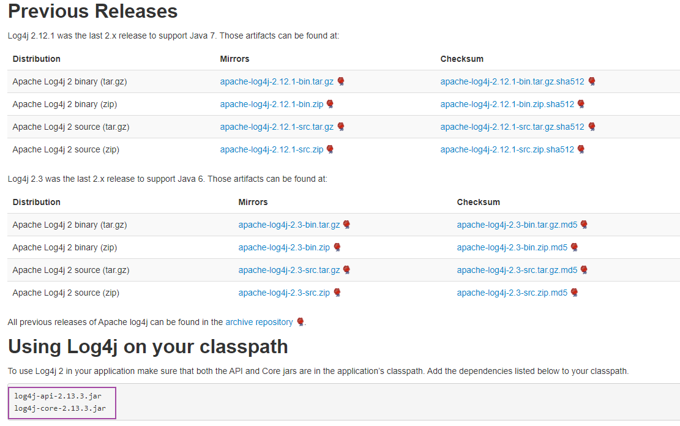Click external-link icon beside apache-log4j-2.12.1-bin.tar.gz mirror

pos(341,81)
